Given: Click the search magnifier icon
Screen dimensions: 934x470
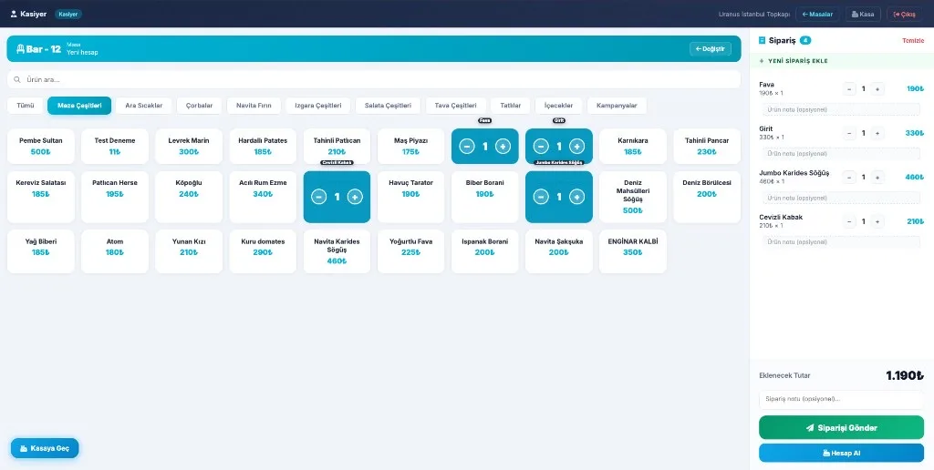Looking at the screenshot, I should [17, 79].
